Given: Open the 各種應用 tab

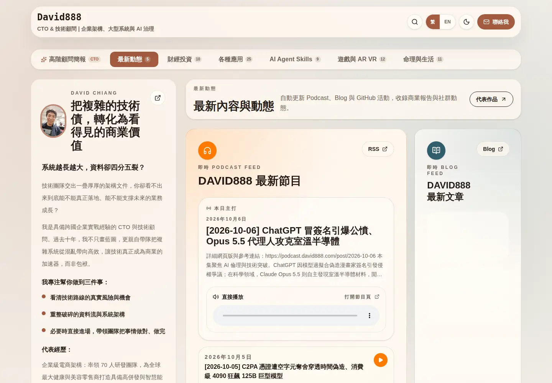Looking at the screenshot, I should click(235, 59).
